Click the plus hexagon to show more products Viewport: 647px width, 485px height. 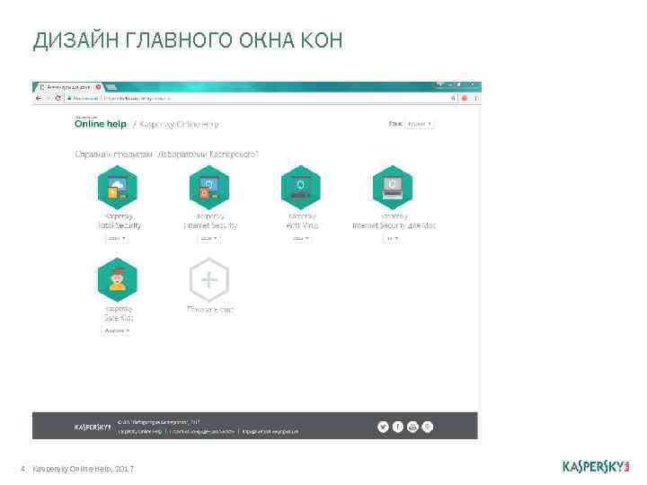[x=209, y=280]
